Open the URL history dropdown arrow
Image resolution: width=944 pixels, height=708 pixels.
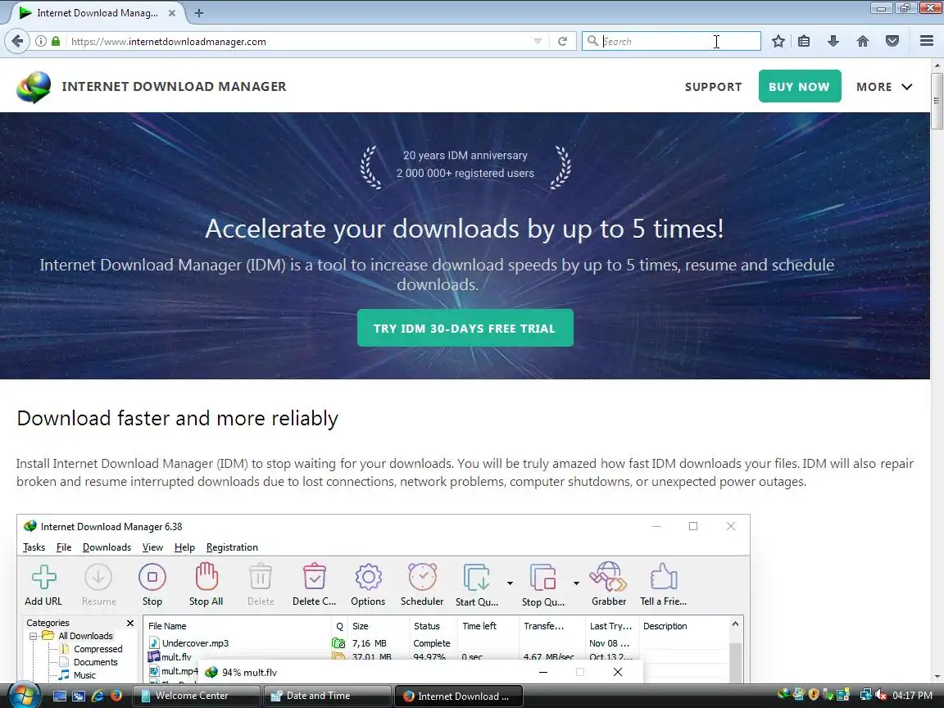click(x=538, y=42)
